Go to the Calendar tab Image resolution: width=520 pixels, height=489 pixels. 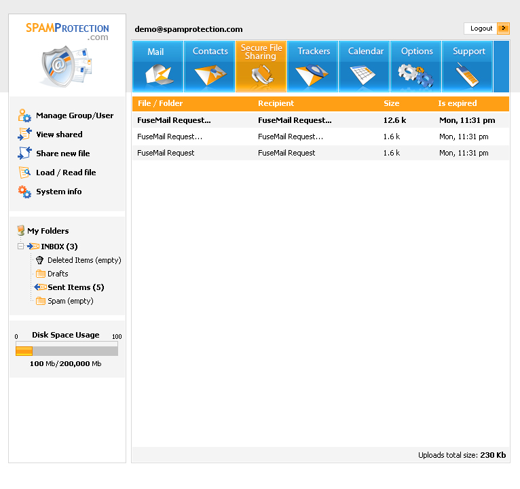tap(364, 67)
